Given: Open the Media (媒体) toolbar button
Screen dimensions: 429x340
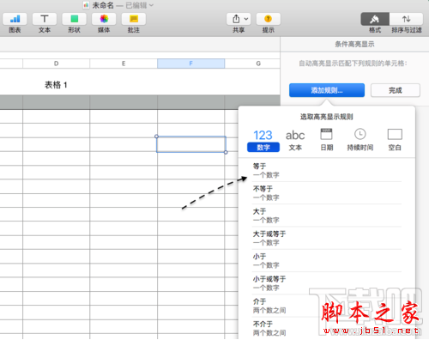Looking at the screenshot, I should [104, 19].
